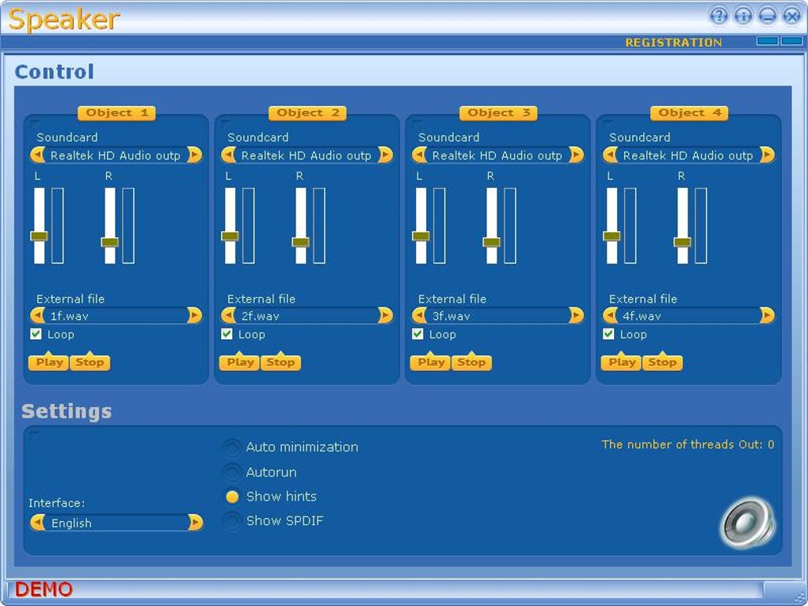Stop Object 3 playback
This screenshot has height=606, width=808.
[x=471, y=362]
